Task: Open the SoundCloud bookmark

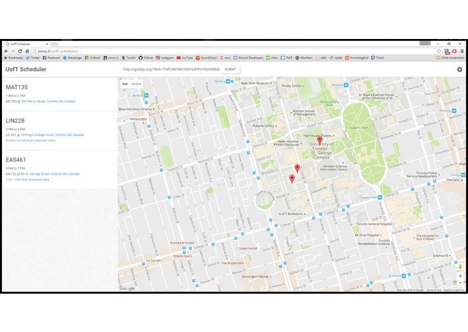Action: click(206, 58)
